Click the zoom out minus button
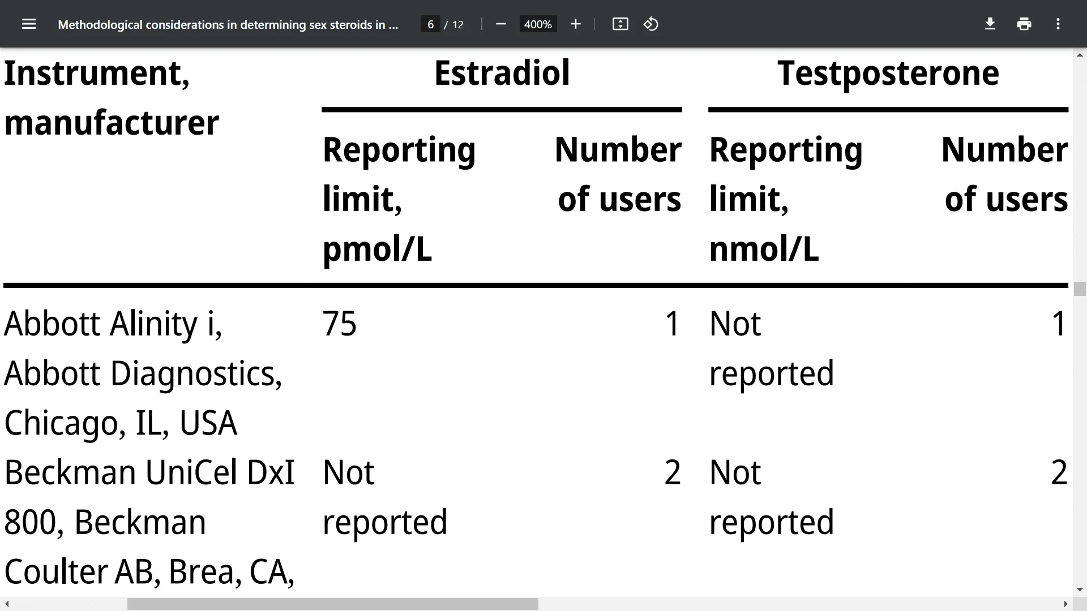 [500, 25]
